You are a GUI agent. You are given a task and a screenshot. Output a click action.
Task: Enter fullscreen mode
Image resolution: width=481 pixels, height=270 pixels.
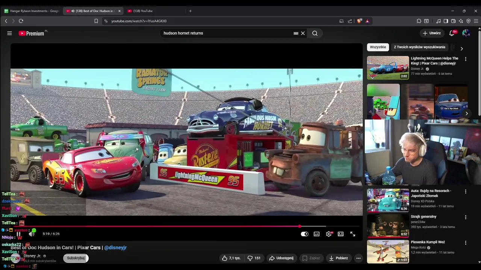click(353, 234)
